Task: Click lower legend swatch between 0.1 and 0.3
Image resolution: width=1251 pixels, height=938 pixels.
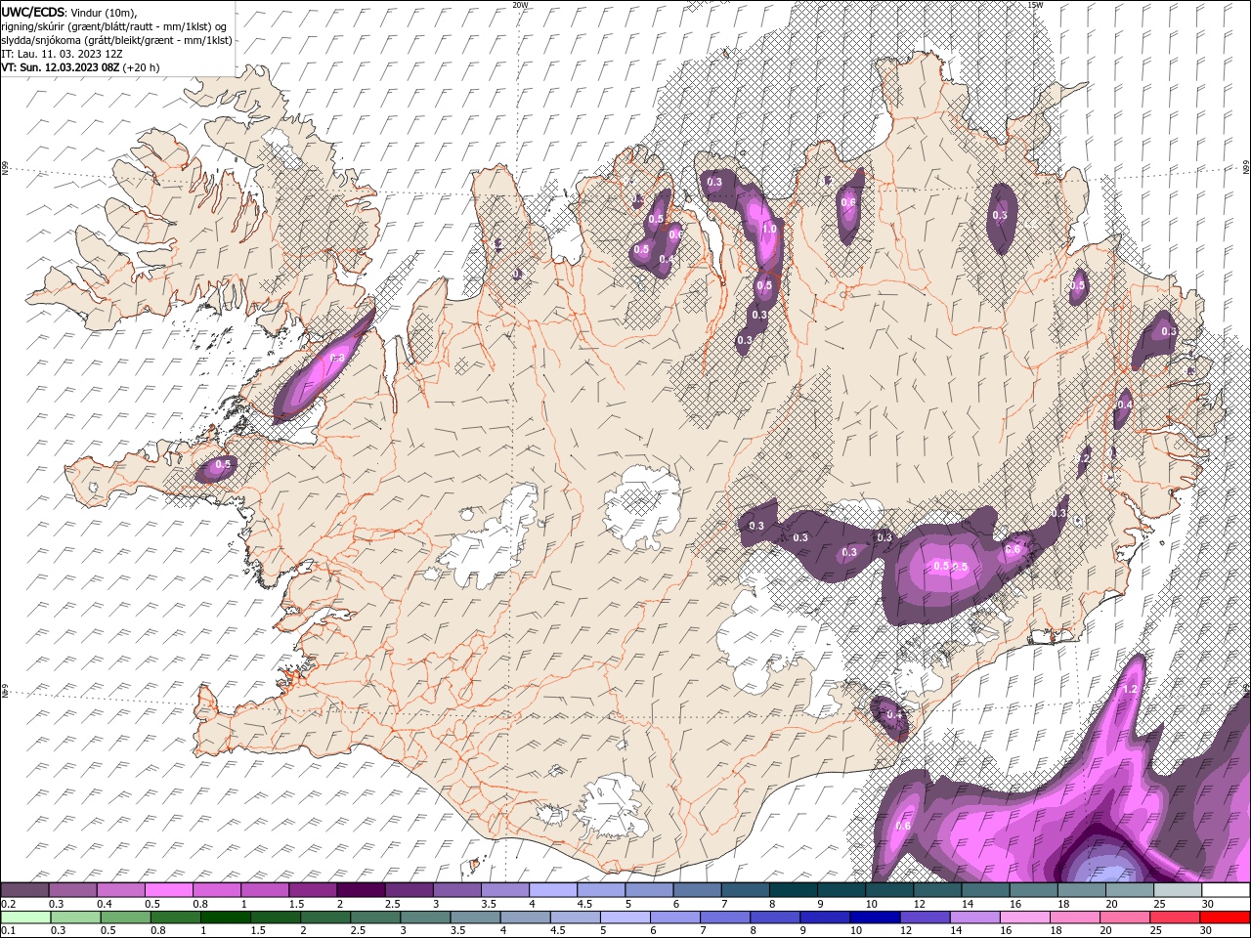Action: coord(25,917)
